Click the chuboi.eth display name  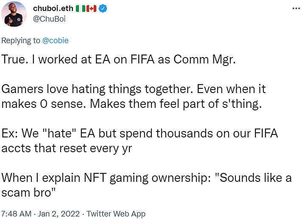click(x=53, y=9)
